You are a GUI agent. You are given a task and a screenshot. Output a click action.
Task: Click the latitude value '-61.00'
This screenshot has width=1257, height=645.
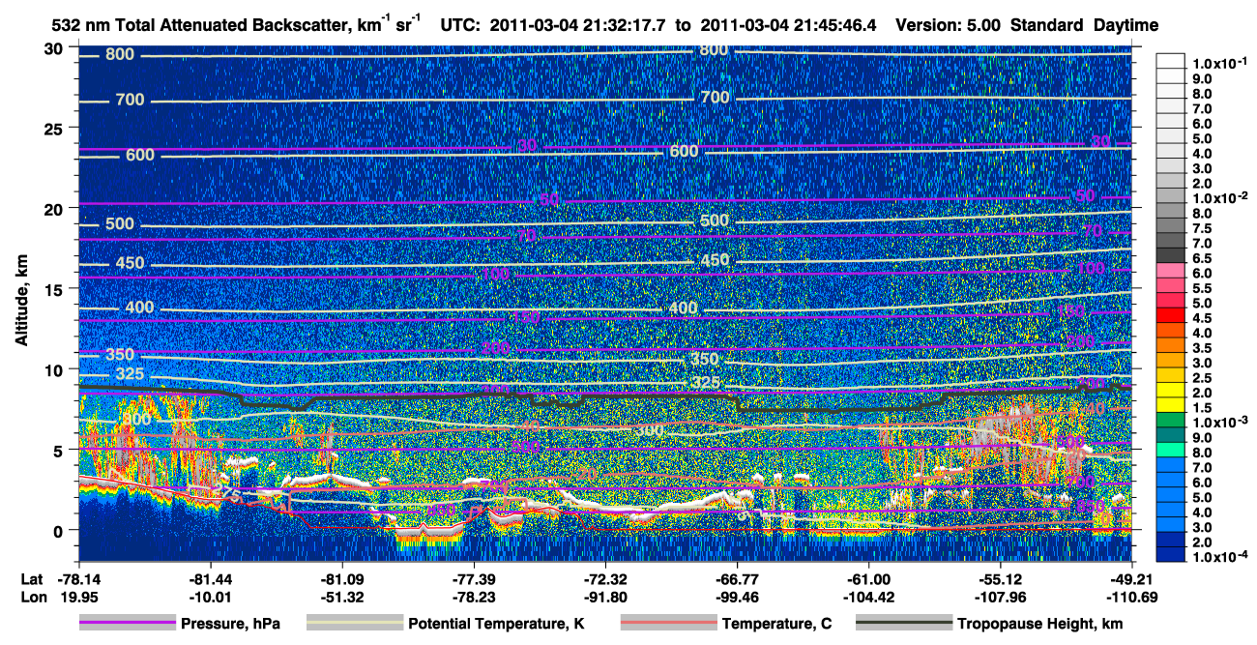(x=868, y=578)
